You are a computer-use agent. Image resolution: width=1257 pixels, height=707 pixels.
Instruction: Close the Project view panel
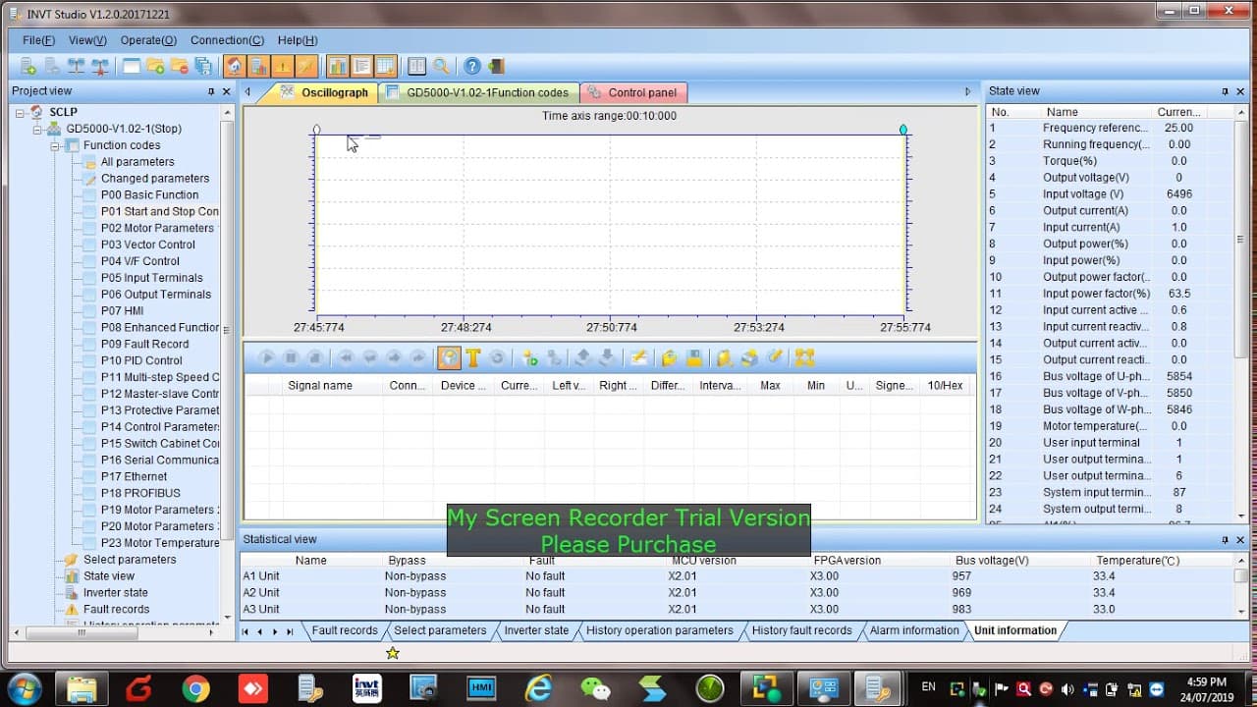point(227,91)
